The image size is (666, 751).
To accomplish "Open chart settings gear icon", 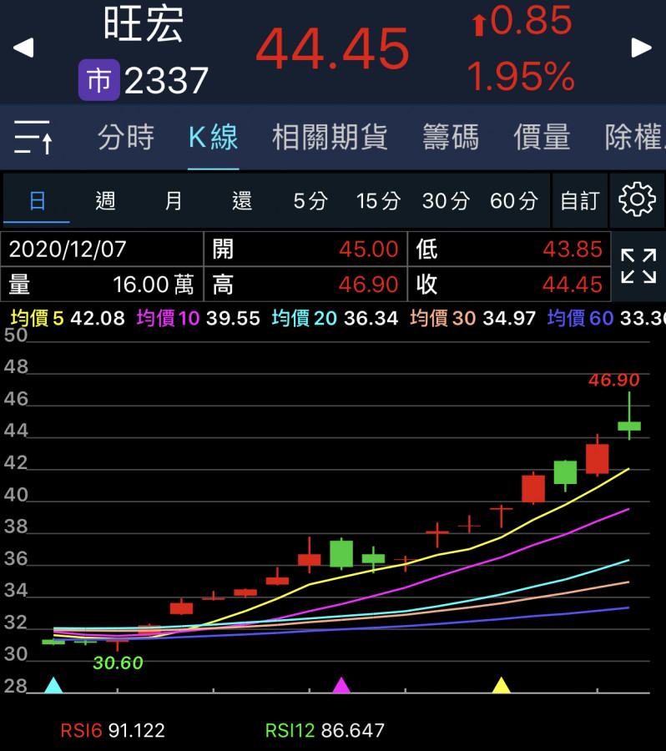I will pyautogui.click(x=637, y=200).
